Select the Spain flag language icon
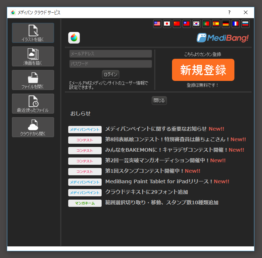 pyautogui.click(x=216, y=24)
